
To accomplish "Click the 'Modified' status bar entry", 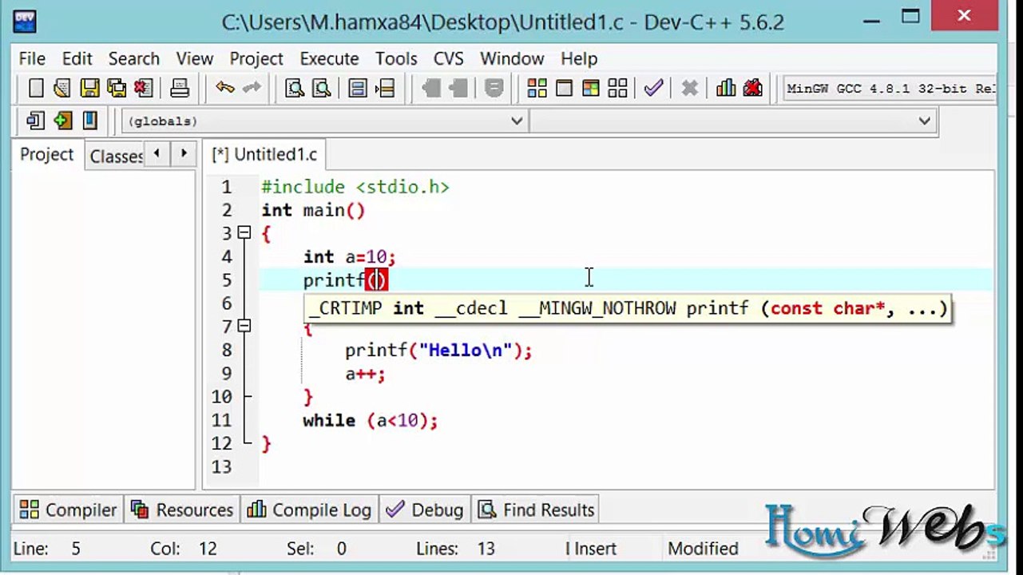I will pyautogui.click(x=703, y=549).
